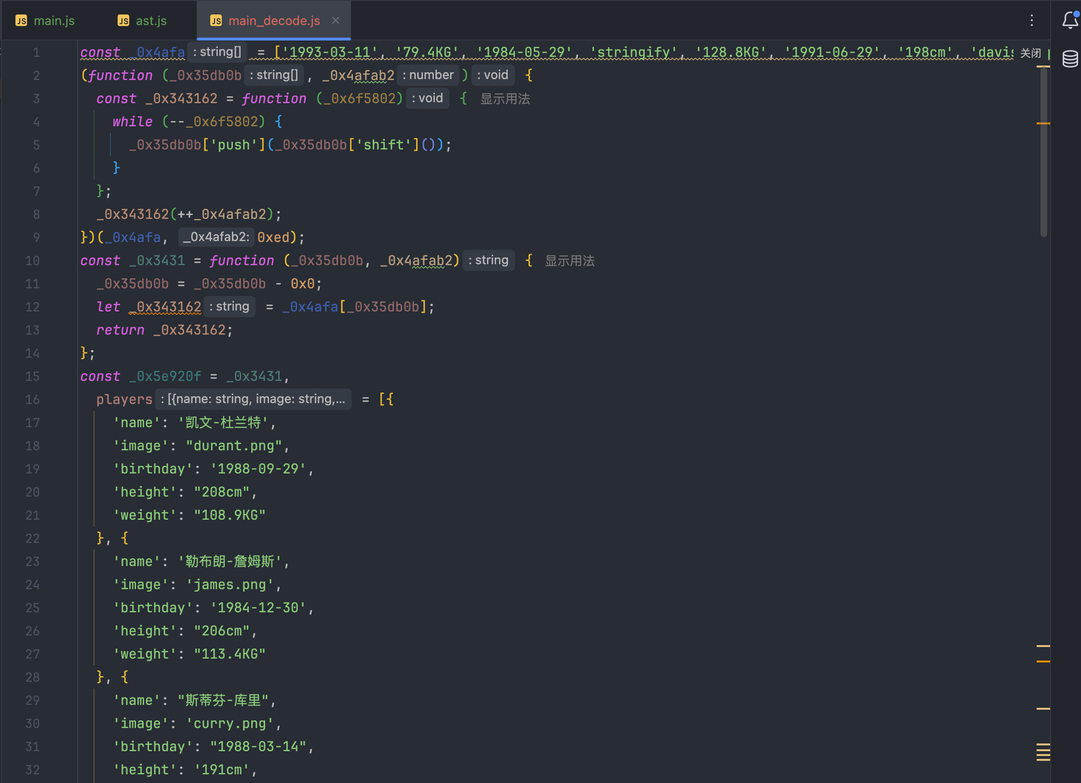1081x783 pixels.
Task: Switch to the ast.js tab
Action: (x=151, y=21)
